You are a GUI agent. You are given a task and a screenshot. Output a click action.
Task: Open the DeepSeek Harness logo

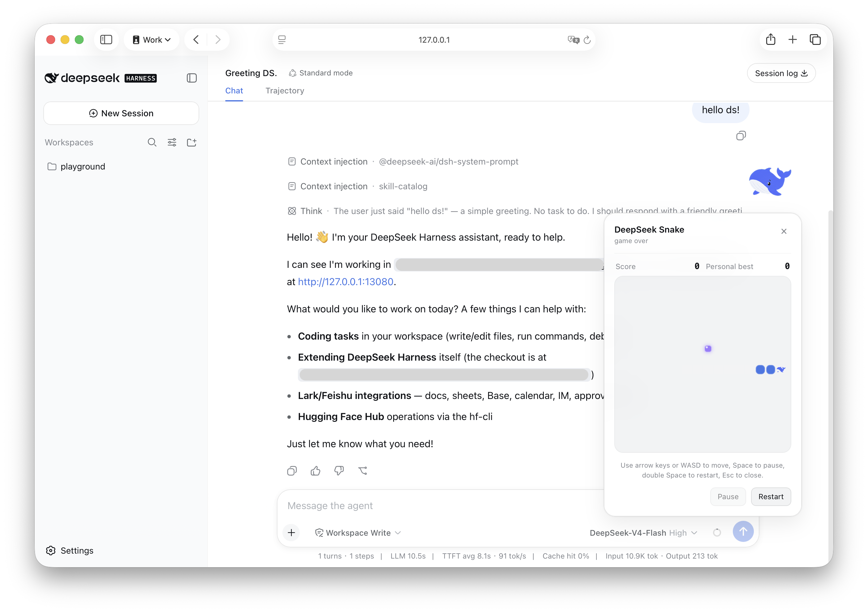(x=101, y=78)
